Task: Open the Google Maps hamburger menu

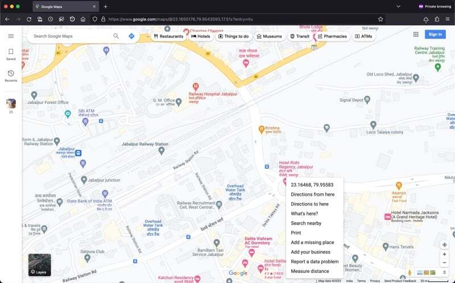Action: 11,36
